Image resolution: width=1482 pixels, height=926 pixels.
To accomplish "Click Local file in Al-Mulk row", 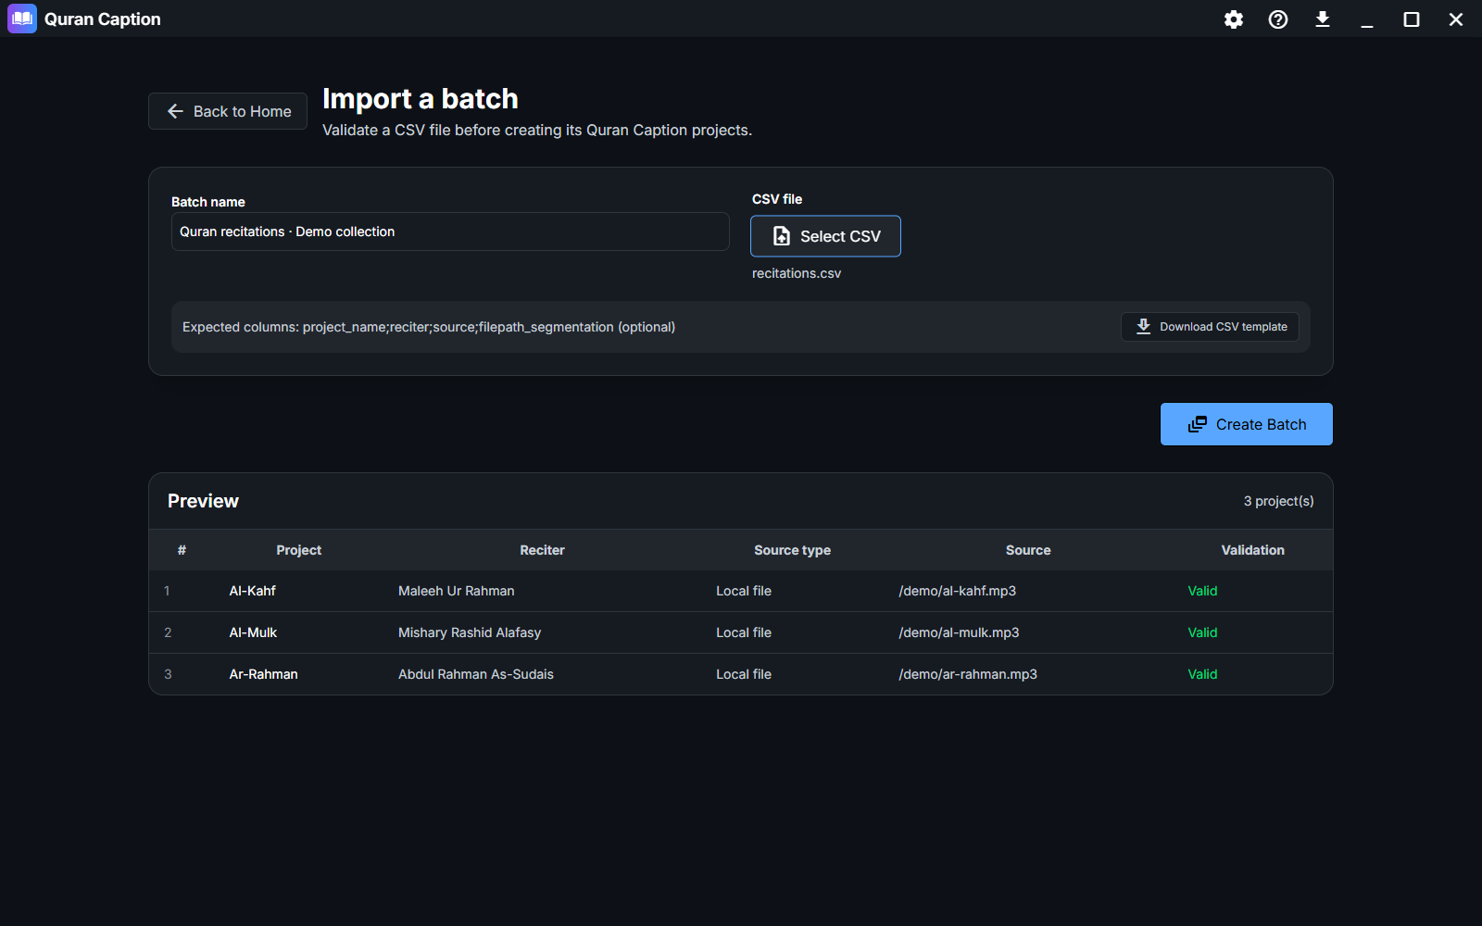I will (744, 632).
